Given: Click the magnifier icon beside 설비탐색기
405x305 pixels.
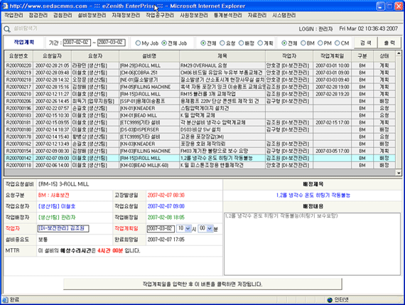Looking at the screenshot, I should click(x=7, y=29).
